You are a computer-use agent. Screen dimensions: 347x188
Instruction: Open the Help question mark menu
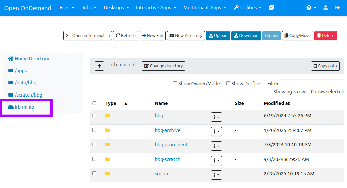coord(311,8)
